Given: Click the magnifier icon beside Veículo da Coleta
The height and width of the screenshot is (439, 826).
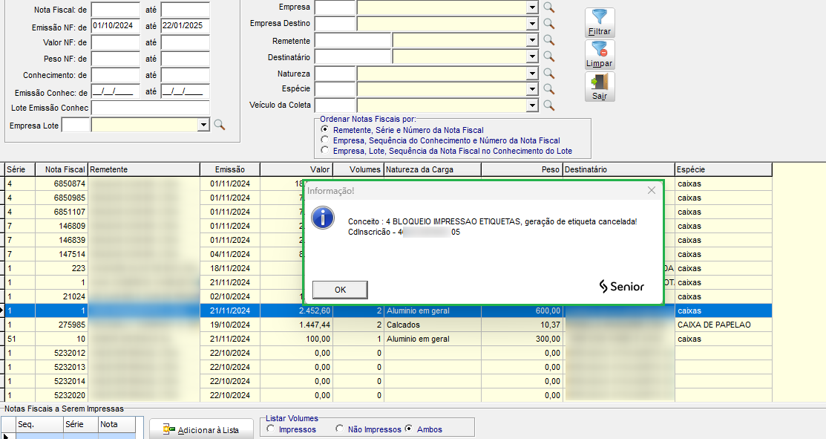Looking at the screenshot, I should (x=549, y=105).
